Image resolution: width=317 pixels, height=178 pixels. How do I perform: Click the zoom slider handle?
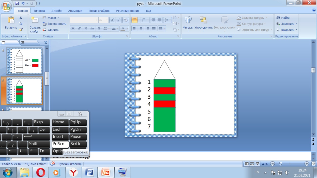coord(280,164)
